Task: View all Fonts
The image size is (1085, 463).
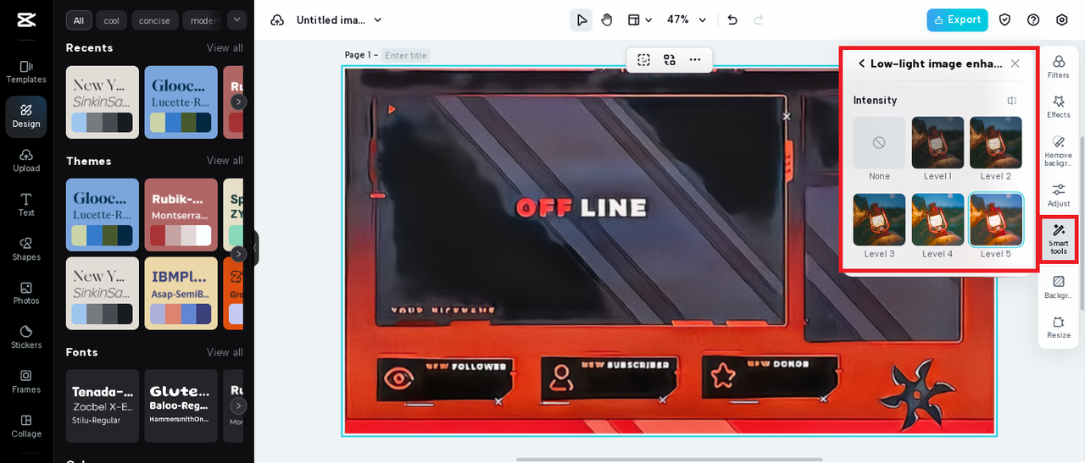Action: (225, 352)
